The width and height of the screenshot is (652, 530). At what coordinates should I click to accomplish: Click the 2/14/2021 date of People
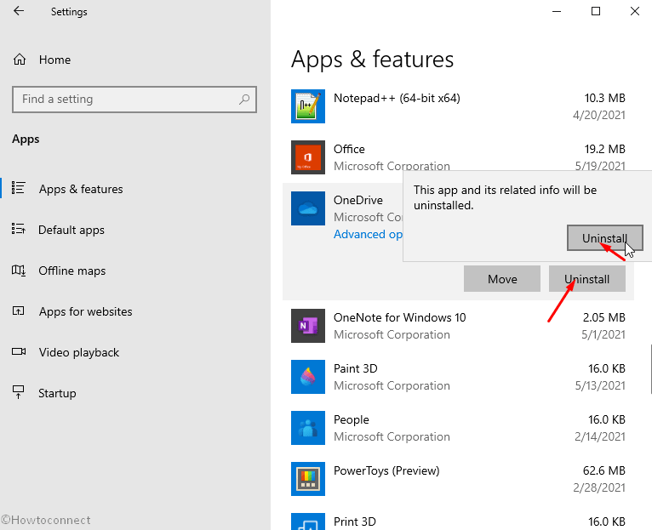[600, 437]
